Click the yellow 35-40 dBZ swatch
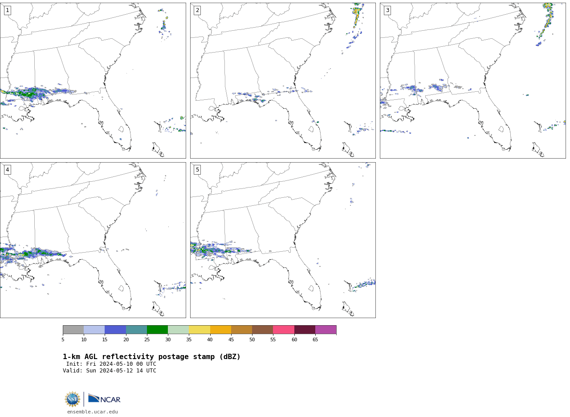570x417 pixels. tap(199, 330)
